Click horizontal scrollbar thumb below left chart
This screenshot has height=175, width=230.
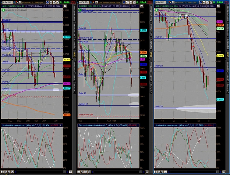(x=64, y=172)
